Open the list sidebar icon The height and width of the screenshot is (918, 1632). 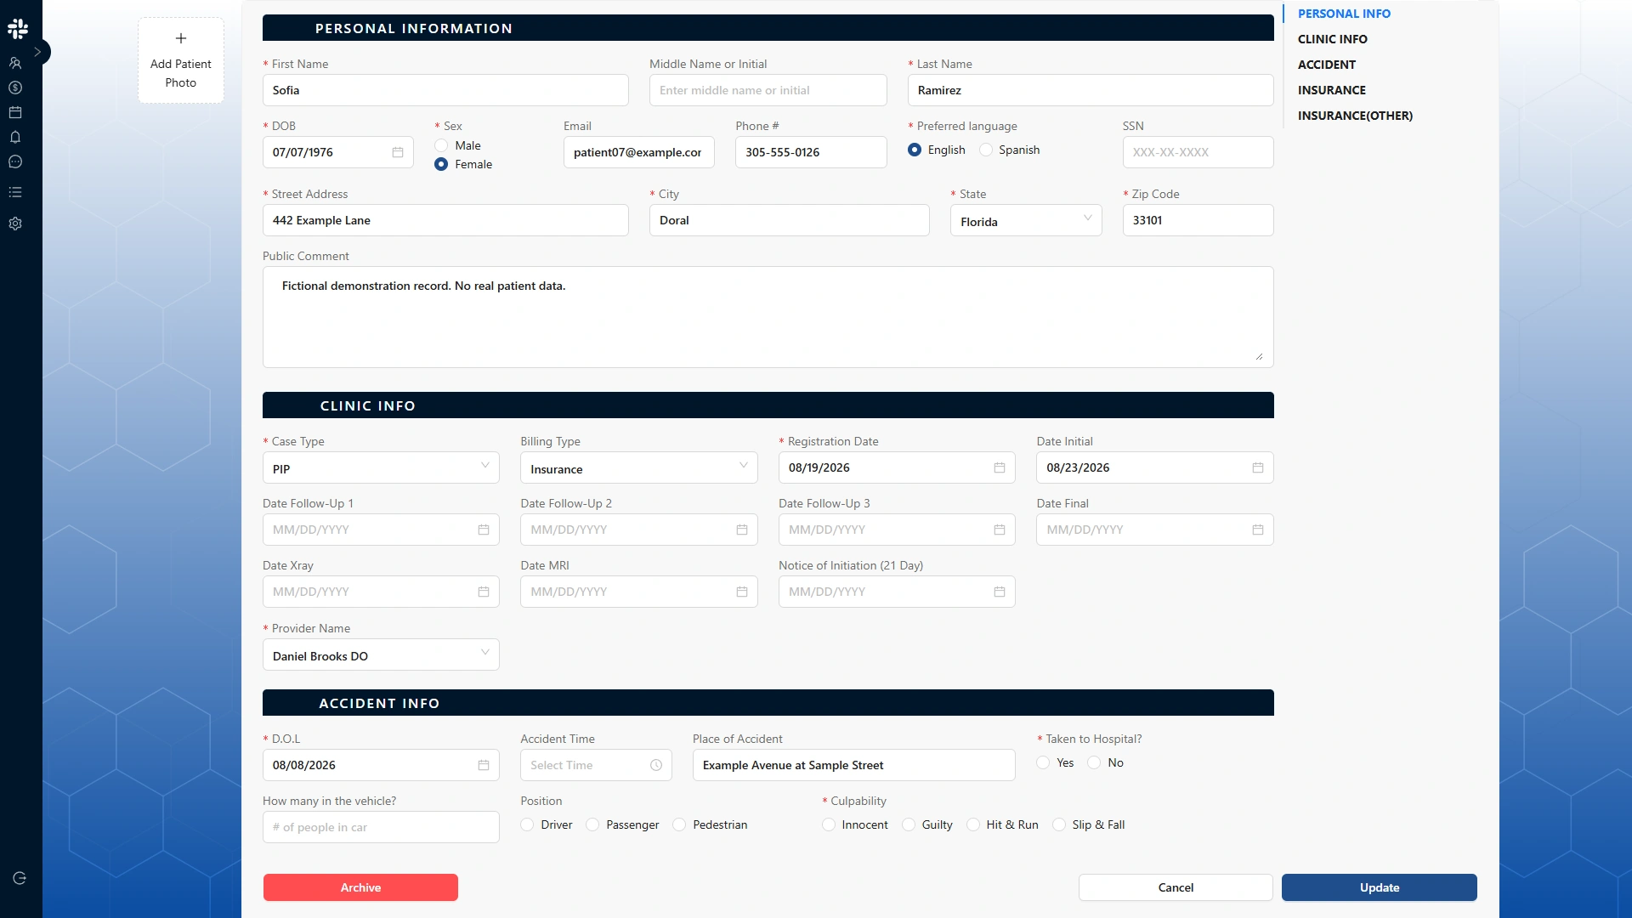pos(15,192)
